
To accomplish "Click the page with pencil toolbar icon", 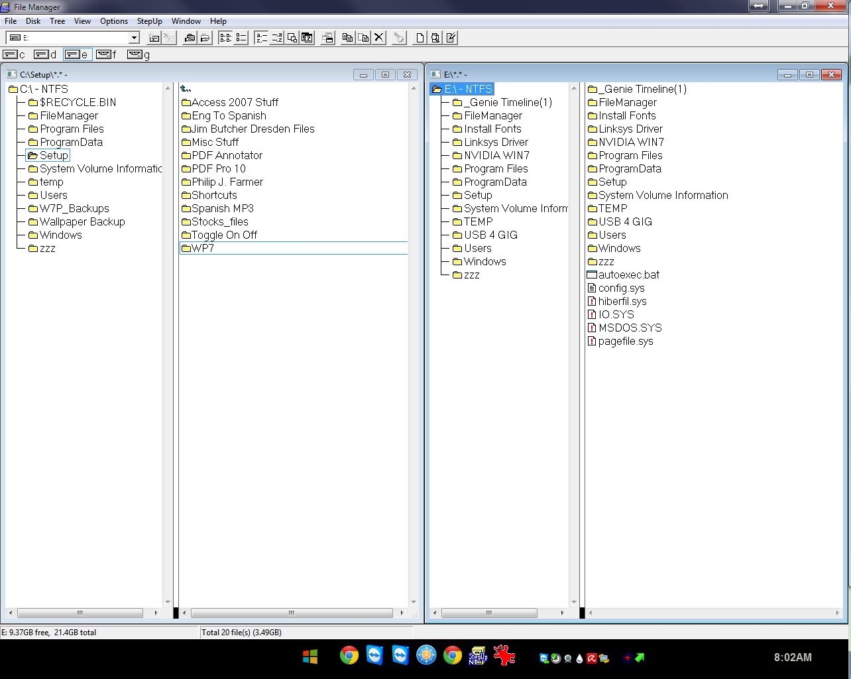I will coord(451,38).
